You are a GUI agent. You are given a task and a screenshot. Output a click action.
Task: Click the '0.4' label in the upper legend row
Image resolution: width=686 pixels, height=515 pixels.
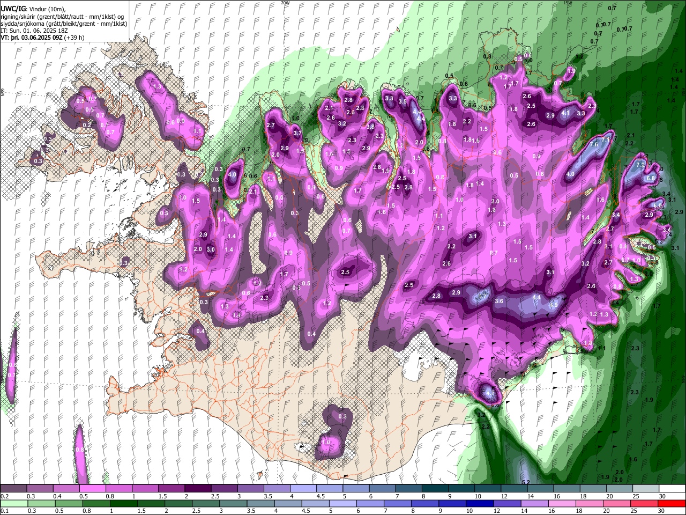pyautogui.click(x=57, y=496)
